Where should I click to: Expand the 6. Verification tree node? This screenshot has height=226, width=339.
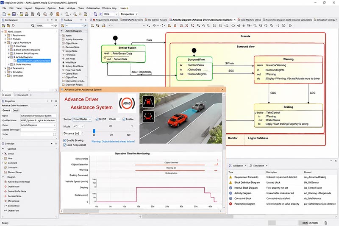pos(6,76)
